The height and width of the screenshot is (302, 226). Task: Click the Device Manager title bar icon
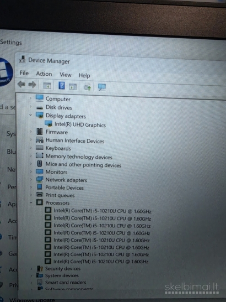click(22, 59)
